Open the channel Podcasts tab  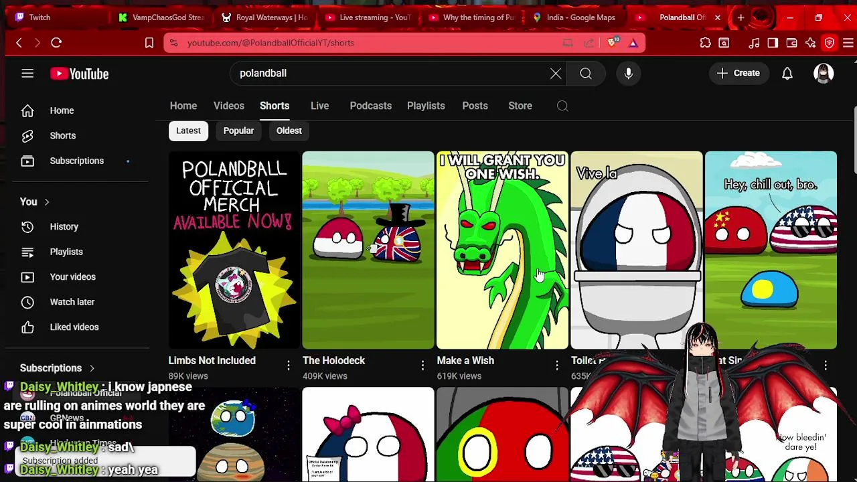[x=371, y=106]
